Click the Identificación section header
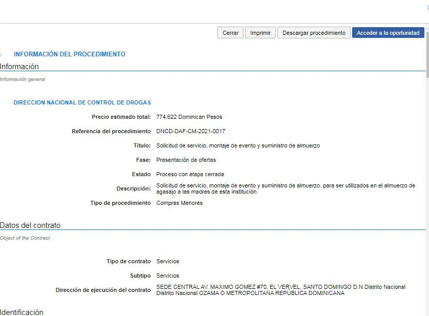This screenshot has width=429, height=316. pyautogui.click(x=22, y=312)
